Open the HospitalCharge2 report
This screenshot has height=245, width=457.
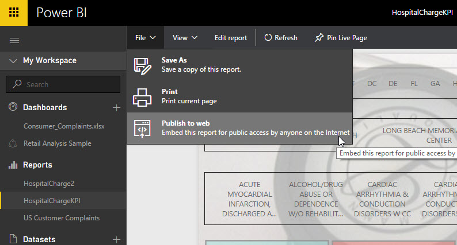coord(49,184)
